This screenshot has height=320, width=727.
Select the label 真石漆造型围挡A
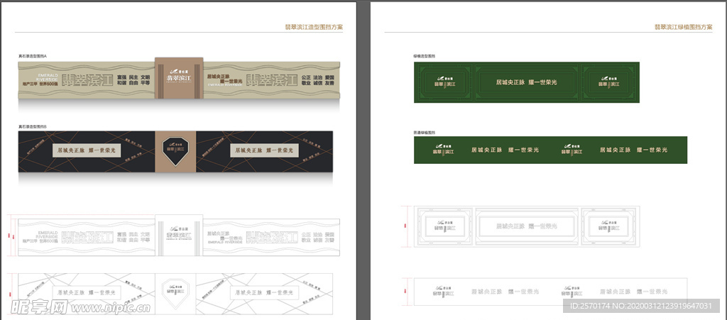33,56
